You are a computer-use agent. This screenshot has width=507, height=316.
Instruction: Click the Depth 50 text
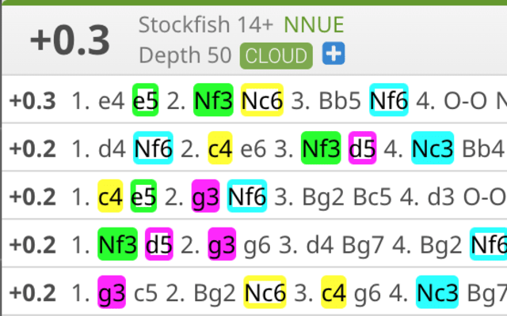(185, 55)
